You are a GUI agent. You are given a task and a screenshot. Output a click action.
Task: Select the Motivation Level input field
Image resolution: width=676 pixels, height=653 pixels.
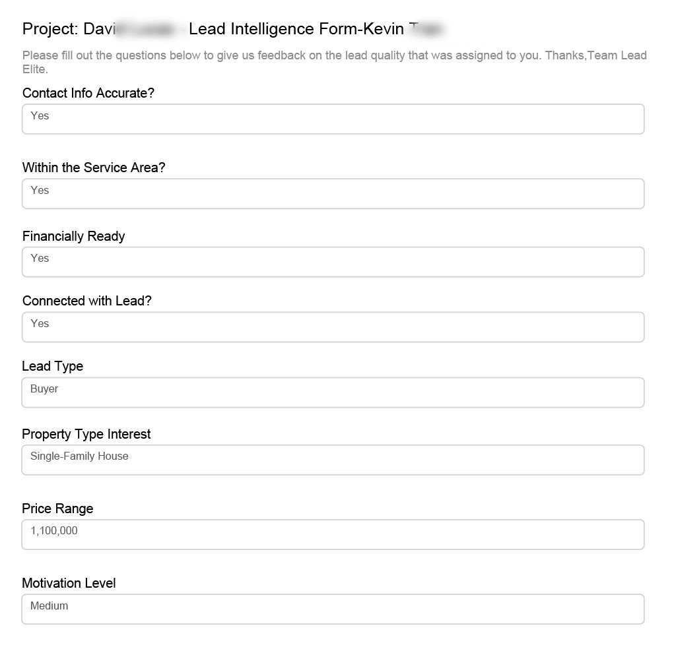[x=333, y=609]
